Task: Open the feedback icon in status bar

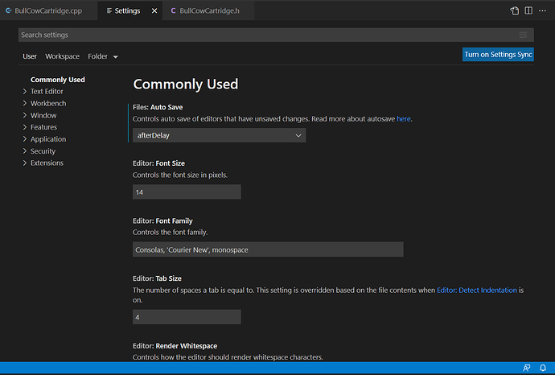Action: pyautogui.click(x=527, y=368)
